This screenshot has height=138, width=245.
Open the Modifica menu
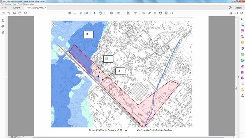point(8,4)
